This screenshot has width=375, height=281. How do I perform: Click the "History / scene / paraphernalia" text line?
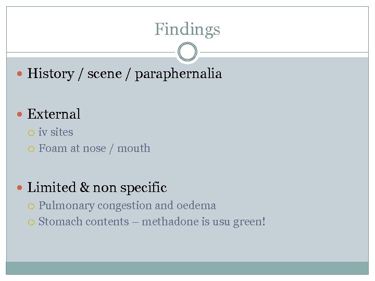coord(124,74)
